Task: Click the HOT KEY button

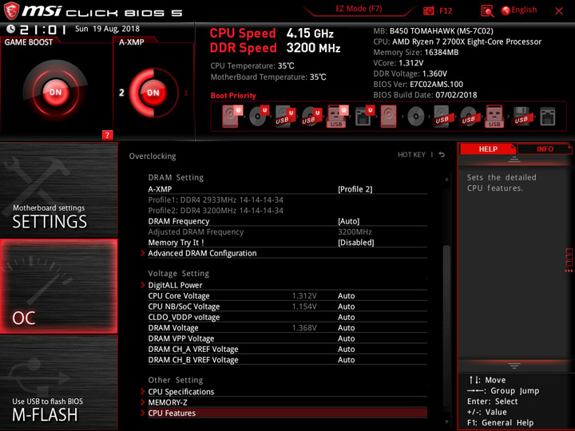Action: tap(411, 155)
